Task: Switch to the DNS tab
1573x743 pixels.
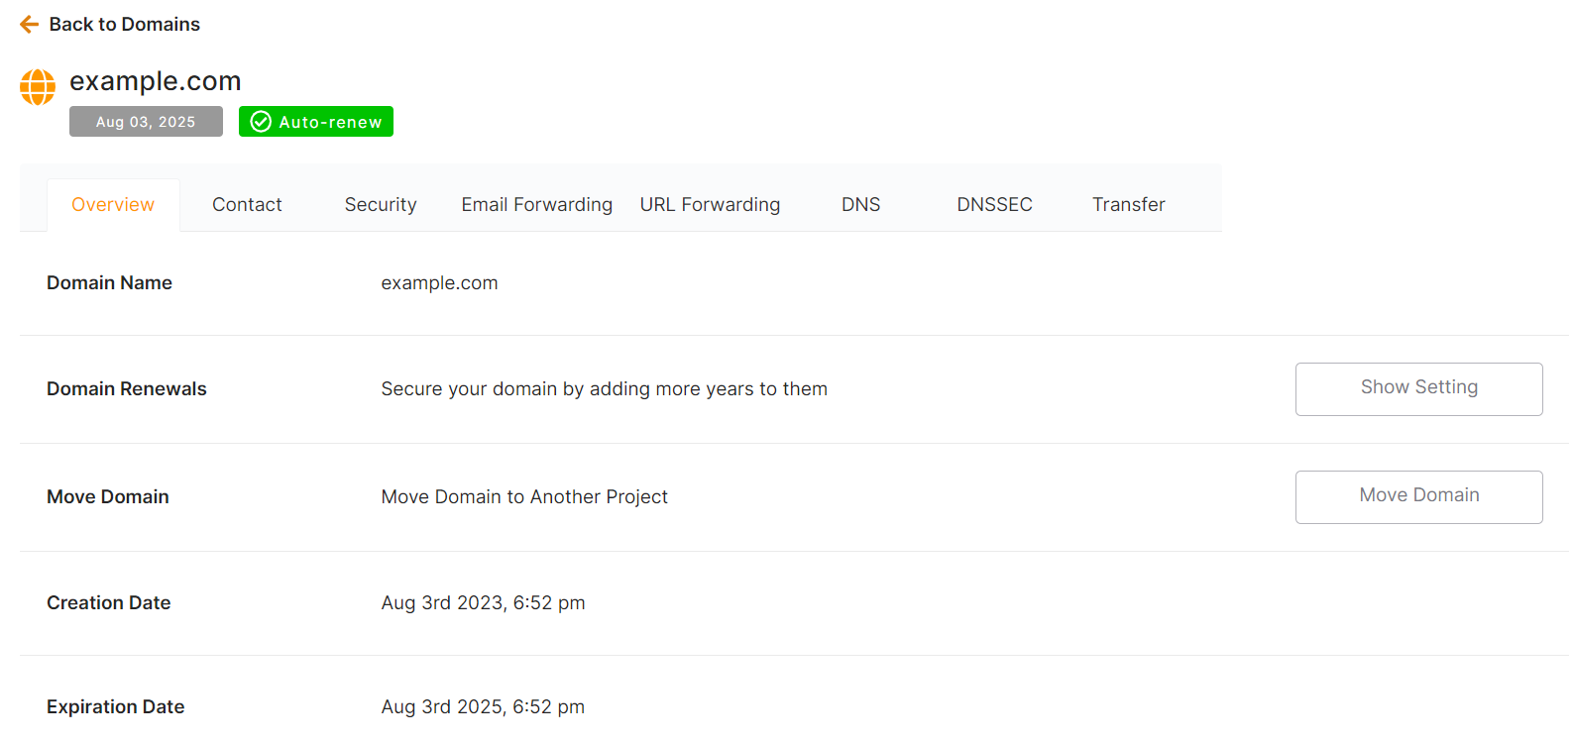Action: click(x=860, y=205)
